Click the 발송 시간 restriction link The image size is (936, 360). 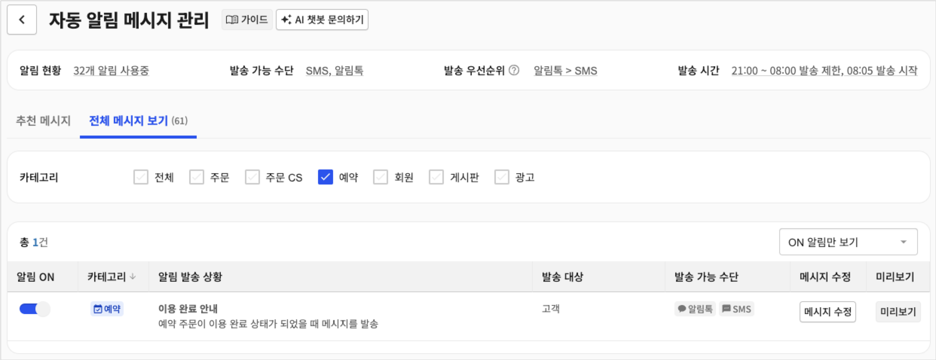click(x=824, y=70)
